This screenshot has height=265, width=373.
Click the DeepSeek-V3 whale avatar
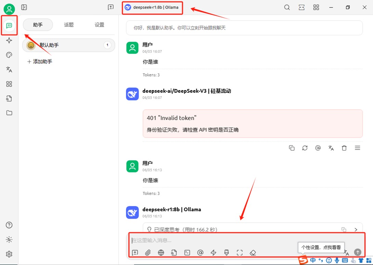pos(132,94)
